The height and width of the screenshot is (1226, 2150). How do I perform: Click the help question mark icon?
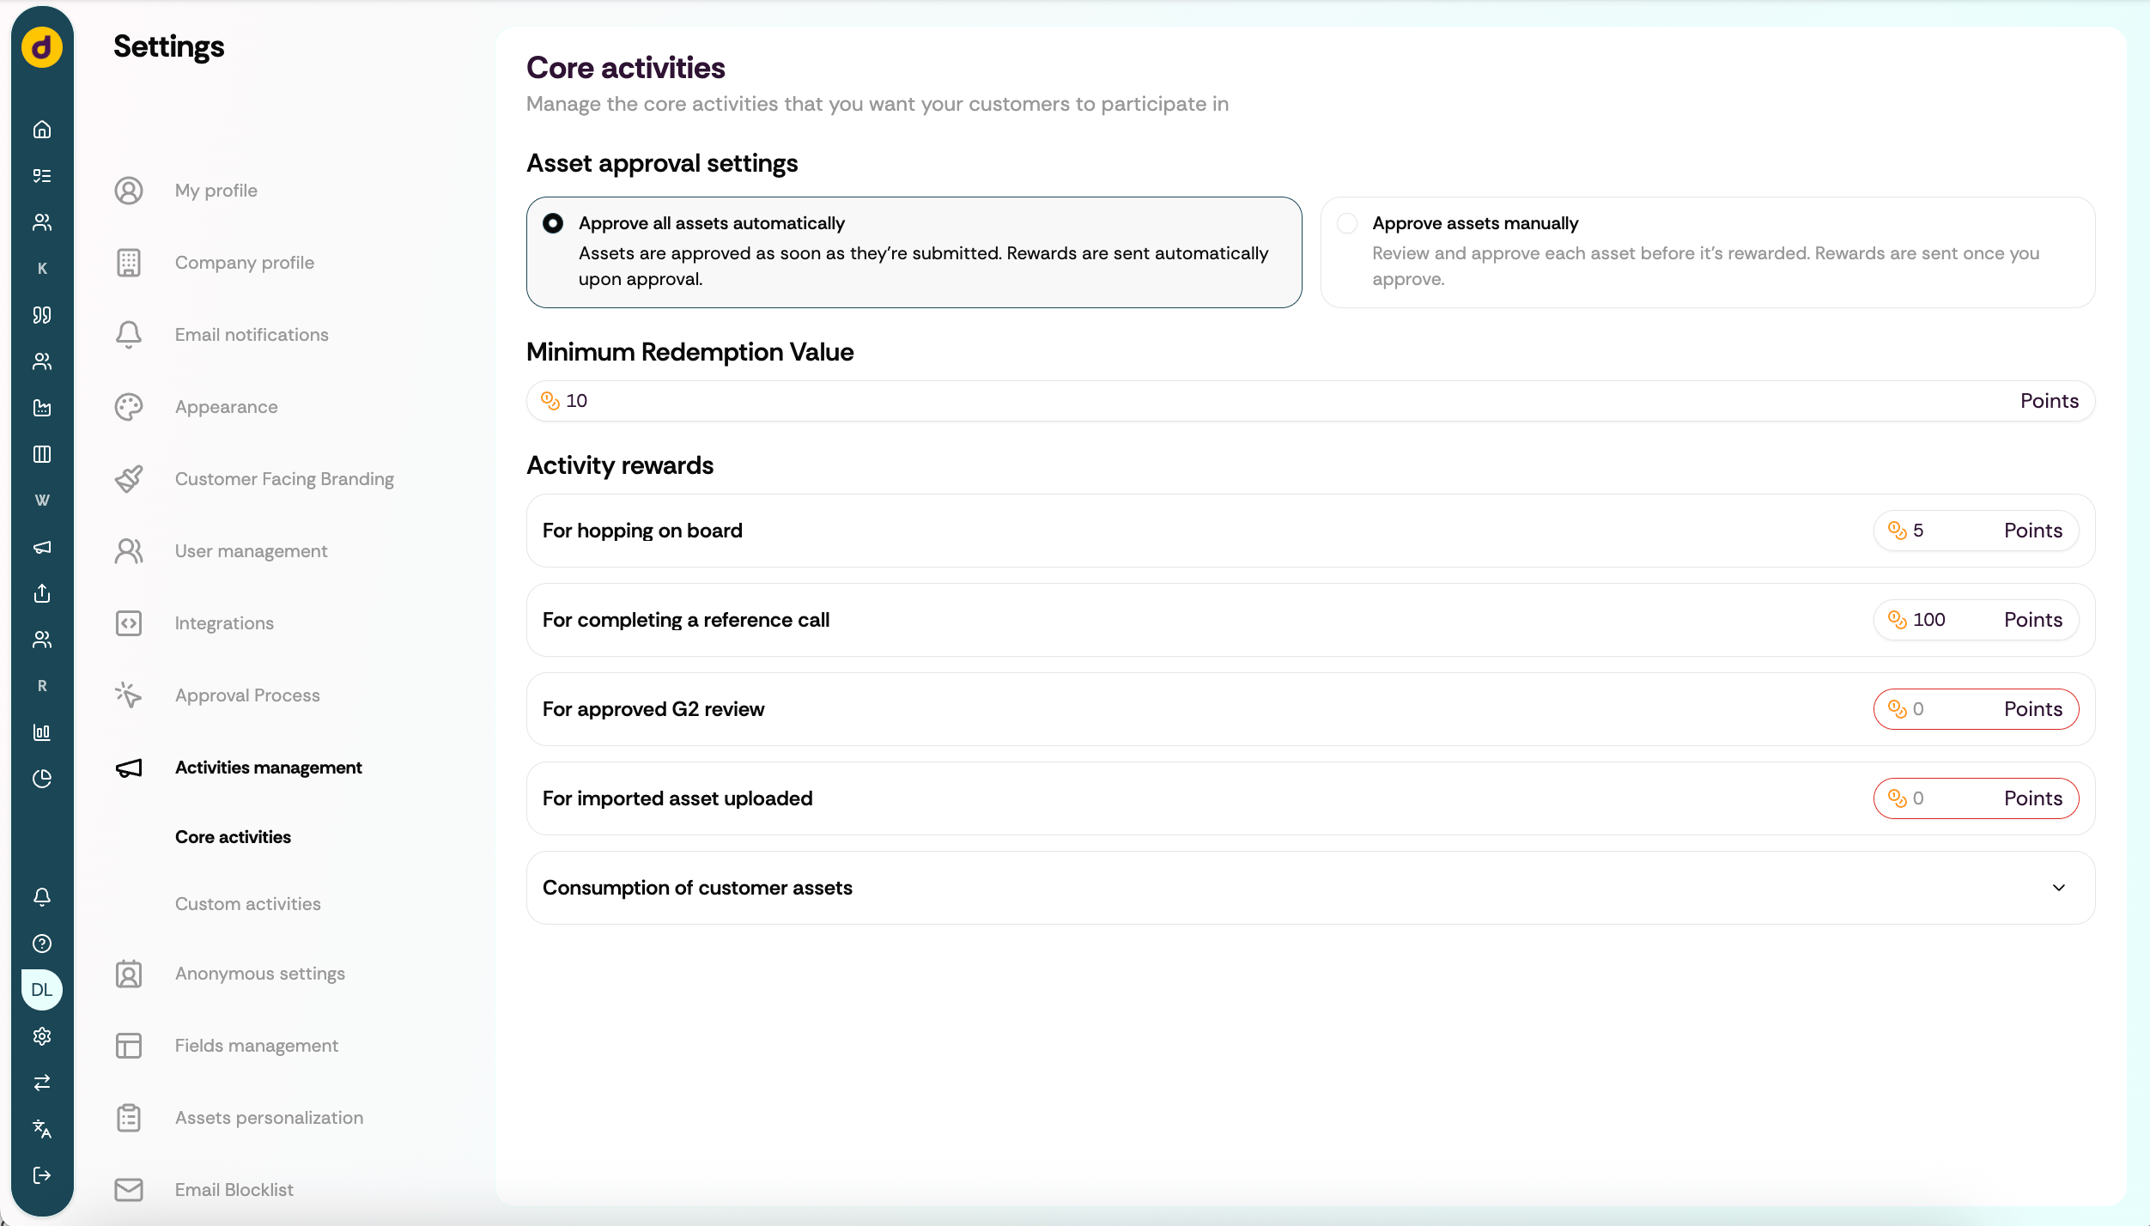click(x=42, y=944)
